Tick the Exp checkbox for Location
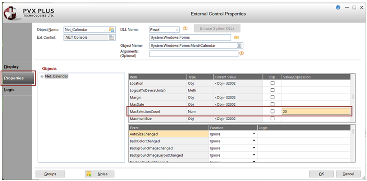Viewport: 367px width, 181px height. pos(272,83)
